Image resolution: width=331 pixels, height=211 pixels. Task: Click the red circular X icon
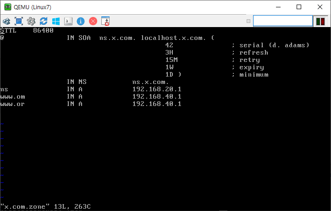[x=93, y=21]
